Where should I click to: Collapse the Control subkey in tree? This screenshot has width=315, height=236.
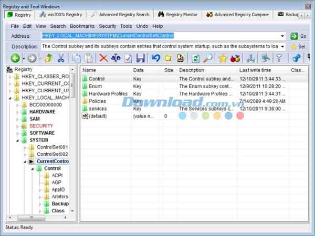[33, 169]
